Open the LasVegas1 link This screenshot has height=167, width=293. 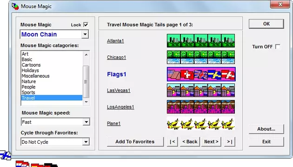119,90
